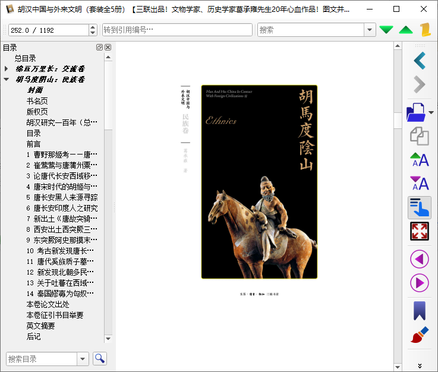Increment page number with stepper up arrow
438x372 pixels.
coord(93,27)
